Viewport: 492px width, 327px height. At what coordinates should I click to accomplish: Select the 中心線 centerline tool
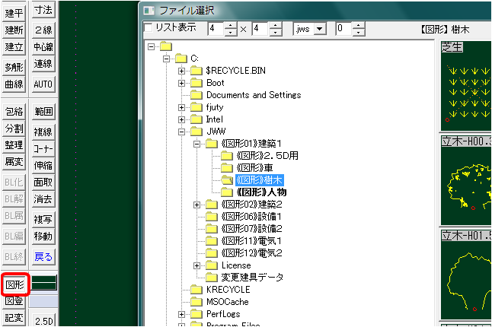(43, 48)
